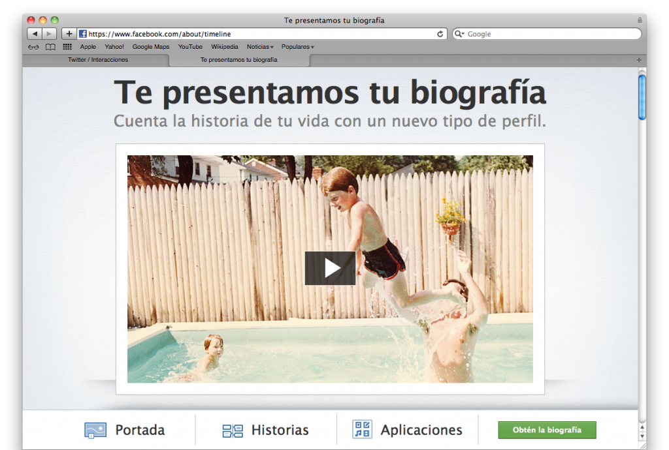Open the Populares bookmarks dropdown
This screenshot has height=450, width=669.
pyautogui.click(x=297, y=47)
